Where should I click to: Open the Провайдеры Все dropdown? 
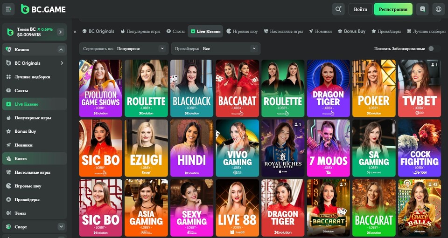click(216, 48)
